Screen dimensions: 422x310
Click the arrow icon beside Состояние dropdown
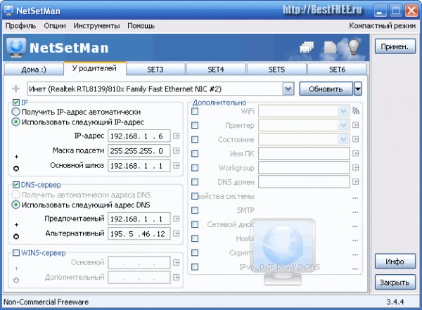(356, 139)
